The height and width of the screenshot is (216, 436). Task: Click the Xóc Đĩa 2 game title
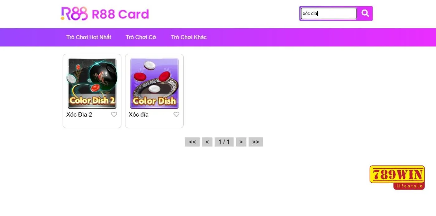tap(79, 114)
